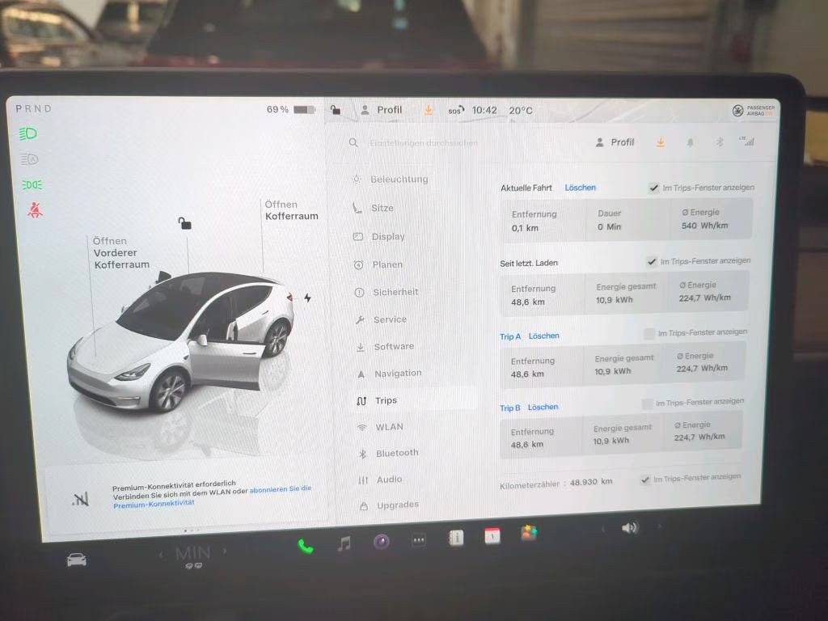Open Sicherheit settings menu
Image resolution: width=828 pixels, height=621 pixels.
pyautogui.click(x=387, y=292)
